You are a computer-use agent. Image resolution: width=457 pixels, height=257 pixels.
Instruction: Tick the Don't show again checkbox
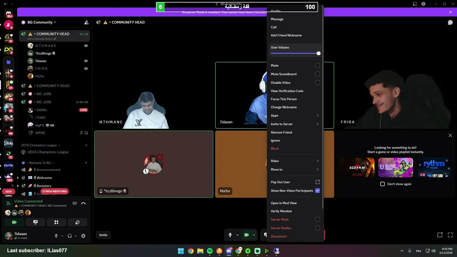[382, 184]
